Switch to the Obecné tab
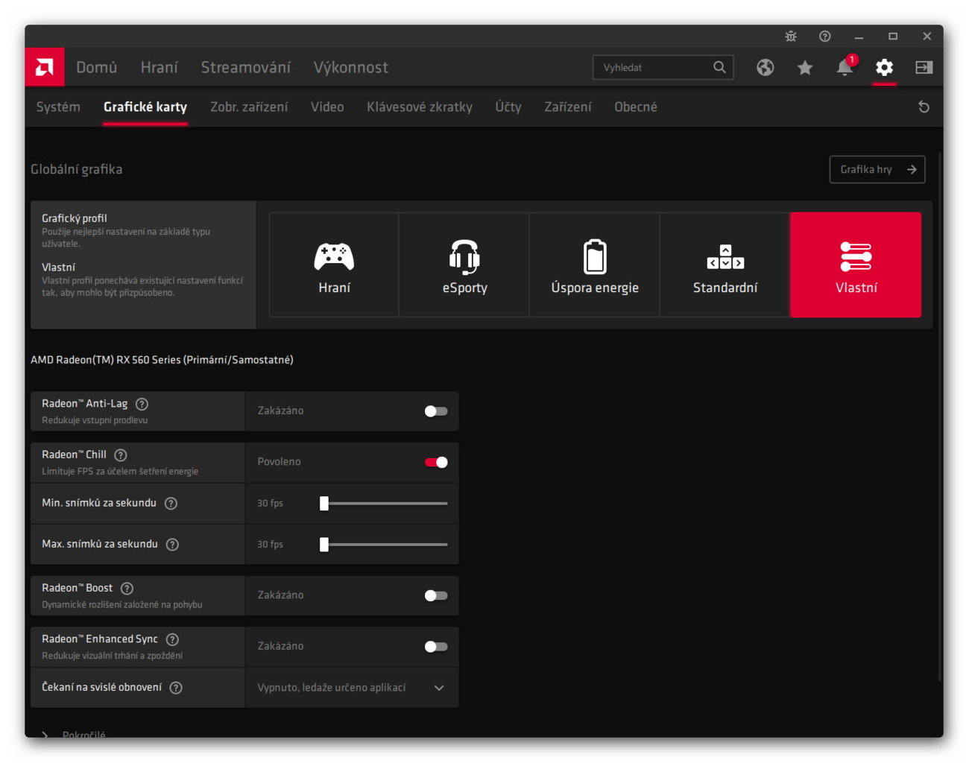The height and width of the screenshot is (763, 969). (636, 107)
